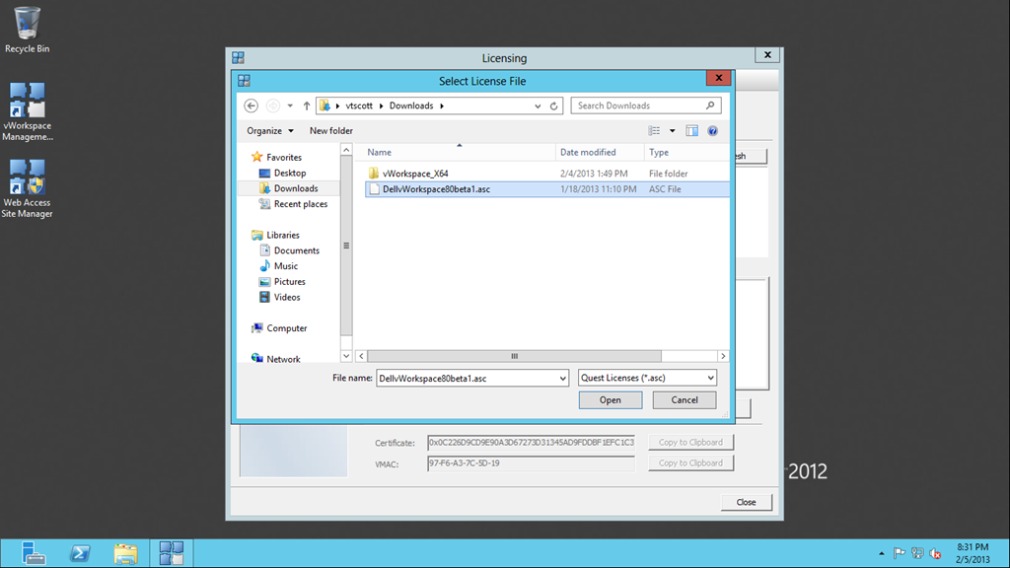
Task: Click Downloads in the address path
Action: pyautogui.click(x=411, y=106)
